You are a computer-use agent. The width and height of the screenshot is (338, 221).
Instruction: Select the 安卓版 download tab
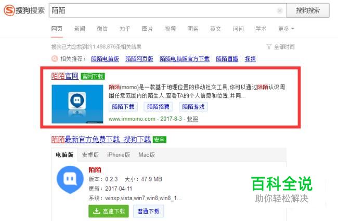coord(90,155)
